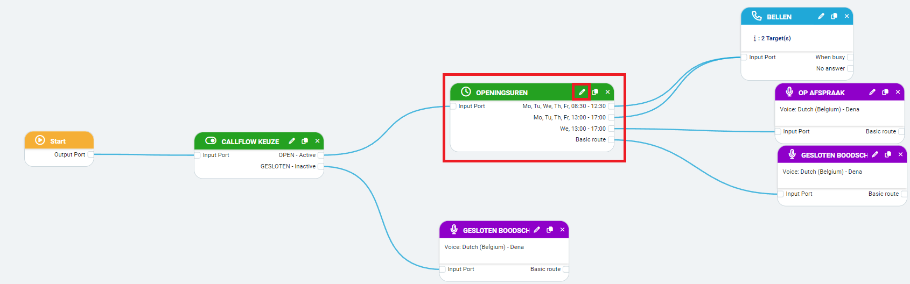Duplicate the CALLFLOW KEUZE node
Image resolution: width=910 pixels, height=284 pixels.
click(x=305, y=141)
